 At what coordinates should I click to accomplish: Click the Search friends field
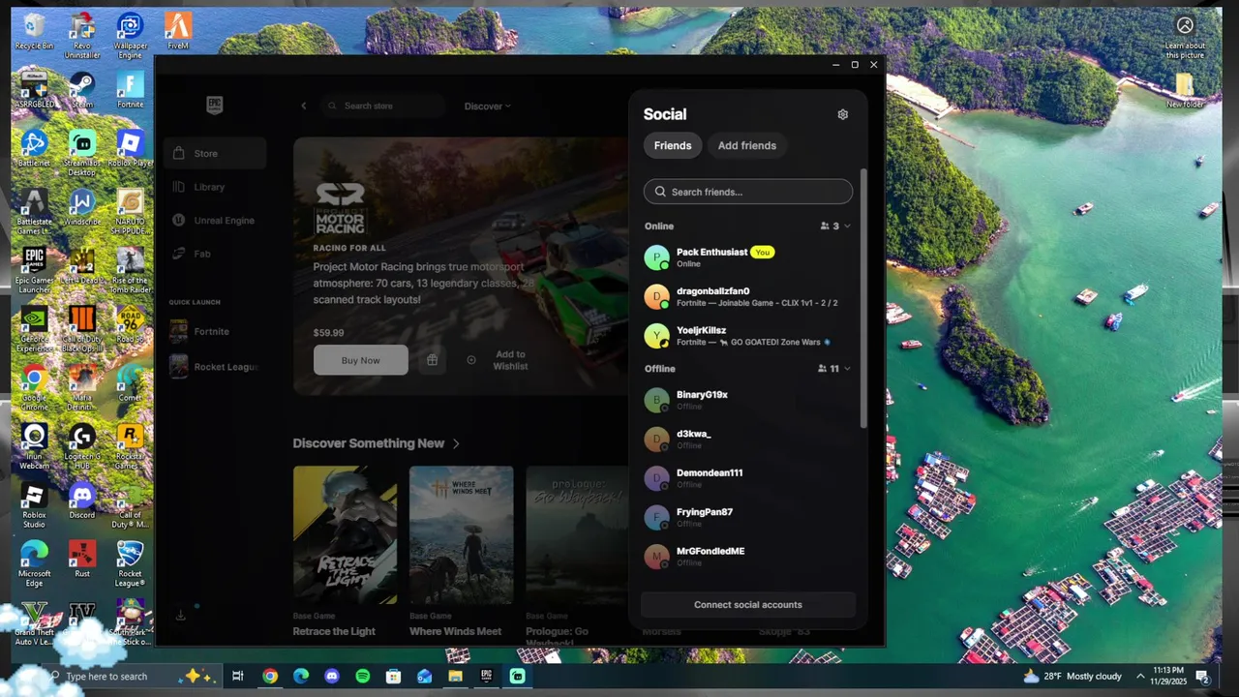tap(748, 192)
